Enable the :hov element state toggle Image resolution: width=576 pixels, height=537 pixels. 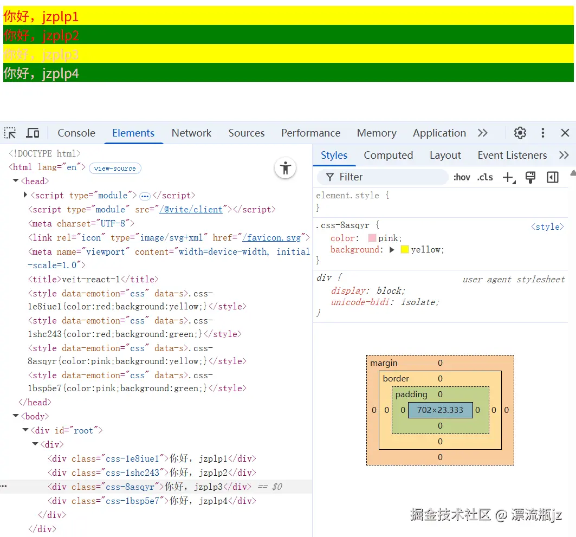[461, 177]
